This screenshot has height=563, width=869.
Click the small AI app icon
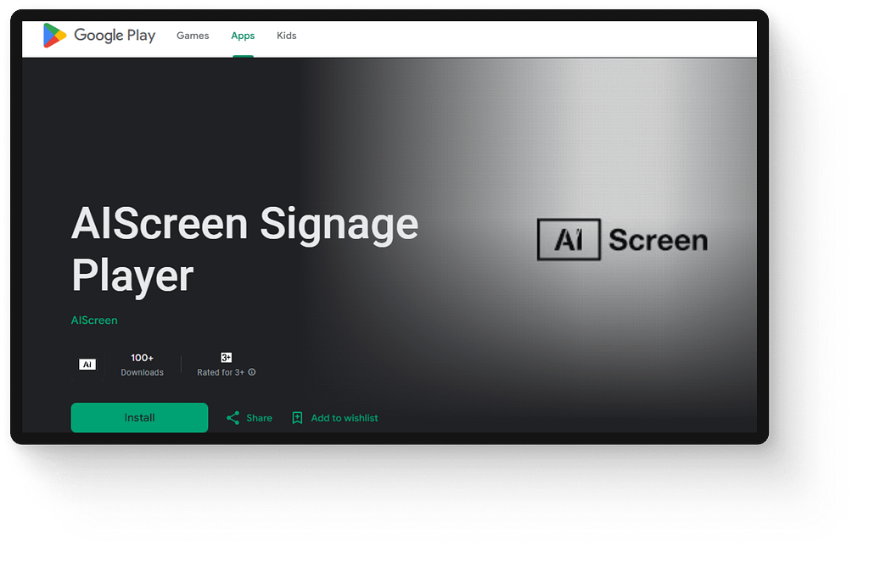(87, 364)
